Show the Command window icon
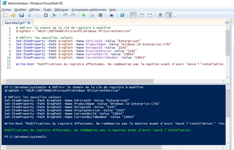The image size is (234, 150). point(161,15)
